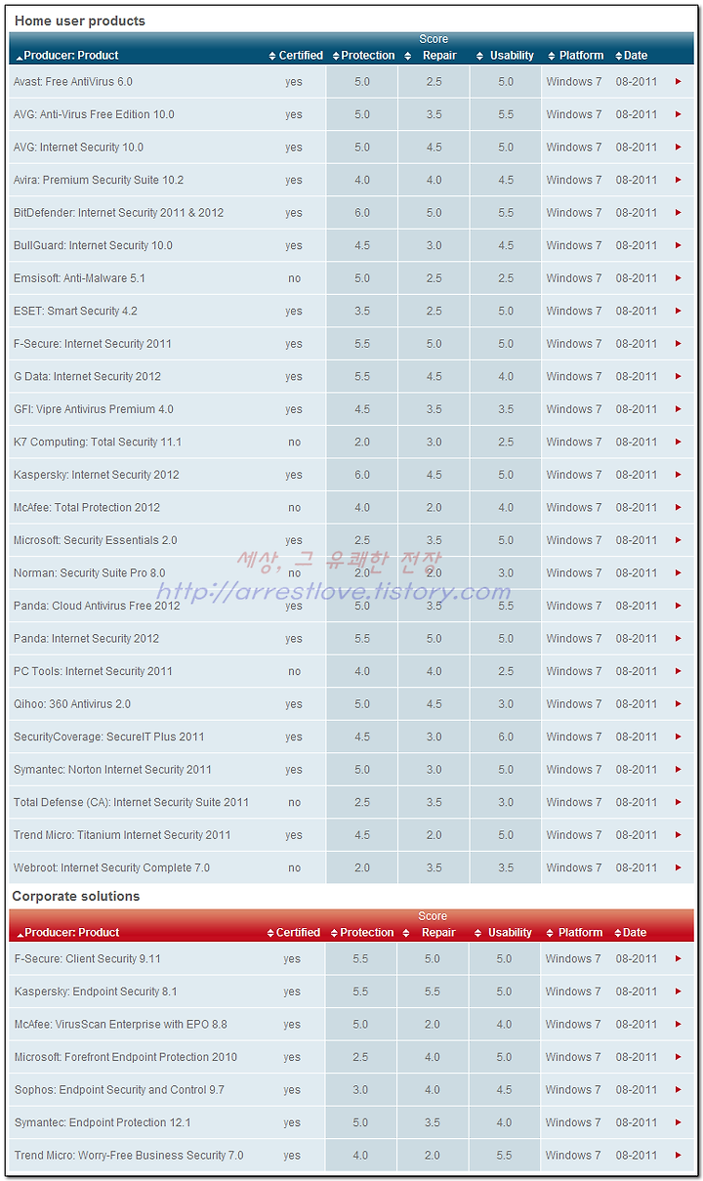Click red arrow in Kaspersky Internet Security 2012 row

679,475
